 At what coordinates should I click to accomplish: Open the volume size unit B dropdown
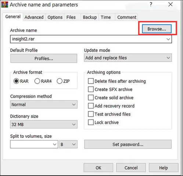[x=68, y=144]
